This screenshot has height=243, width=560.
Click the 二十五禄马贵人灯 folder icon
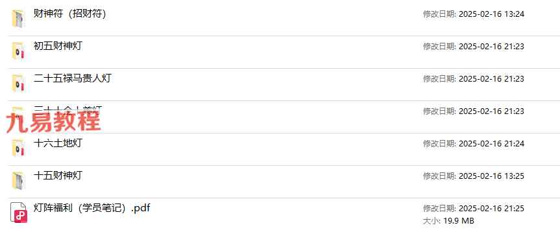(x=18, y=84)
